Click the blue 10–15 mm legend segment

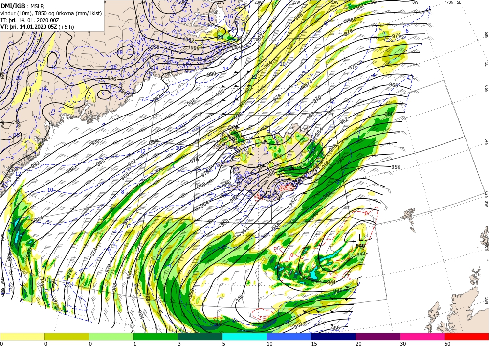click(289, 336)
